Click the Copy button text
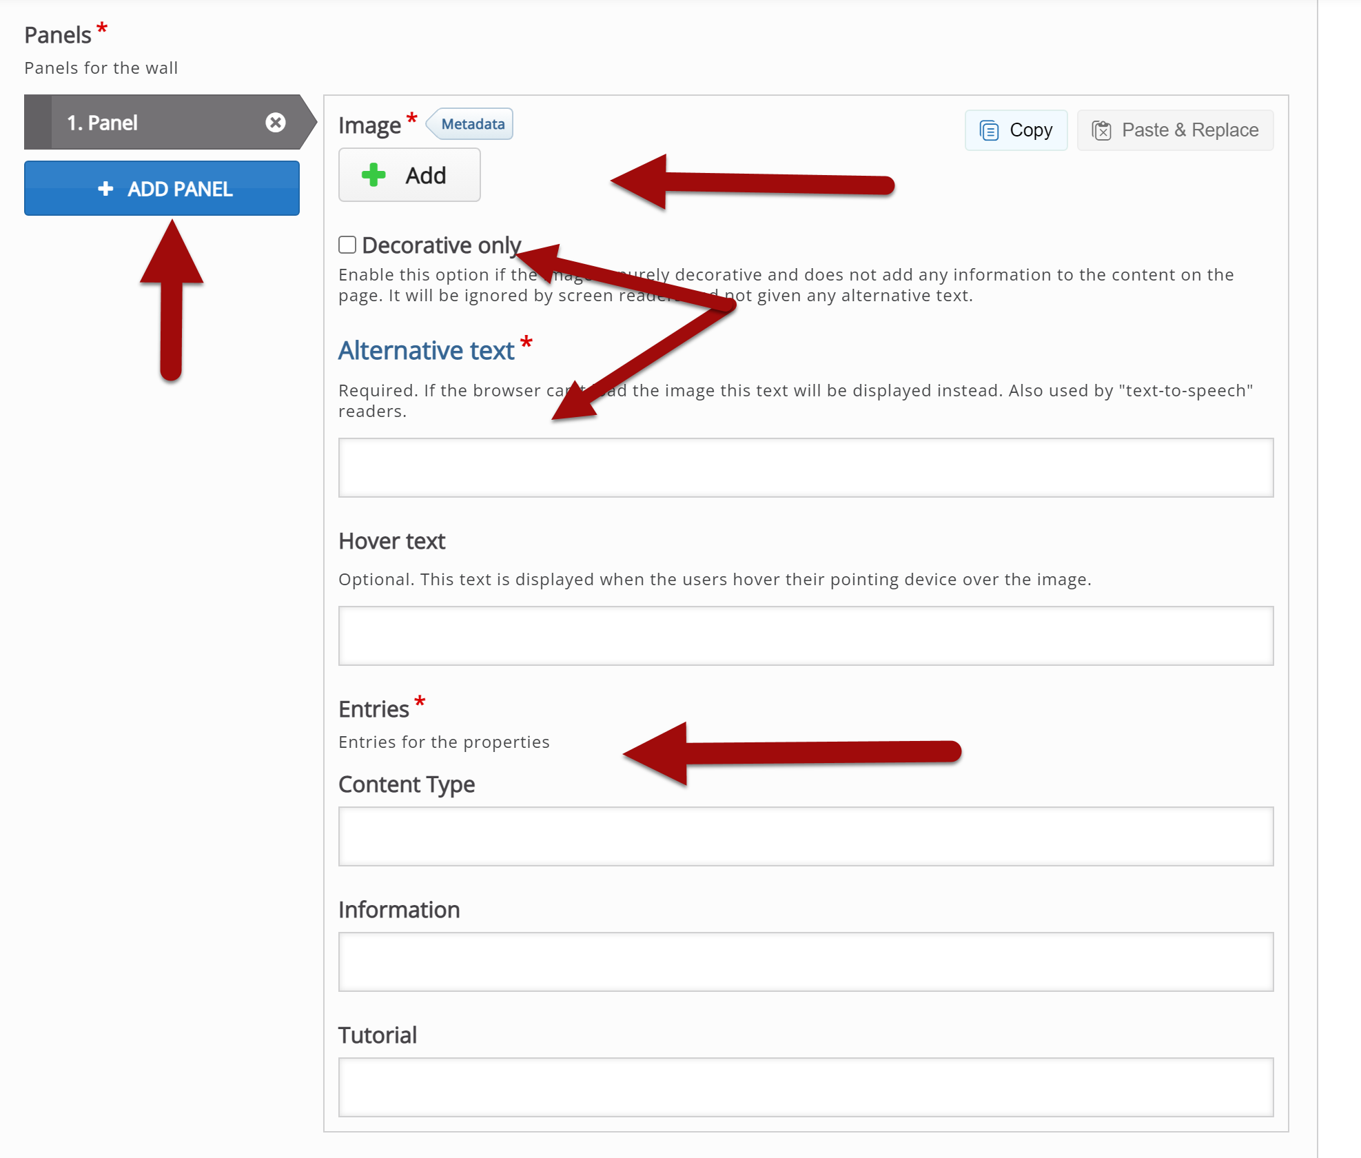 pos(1030,130)
